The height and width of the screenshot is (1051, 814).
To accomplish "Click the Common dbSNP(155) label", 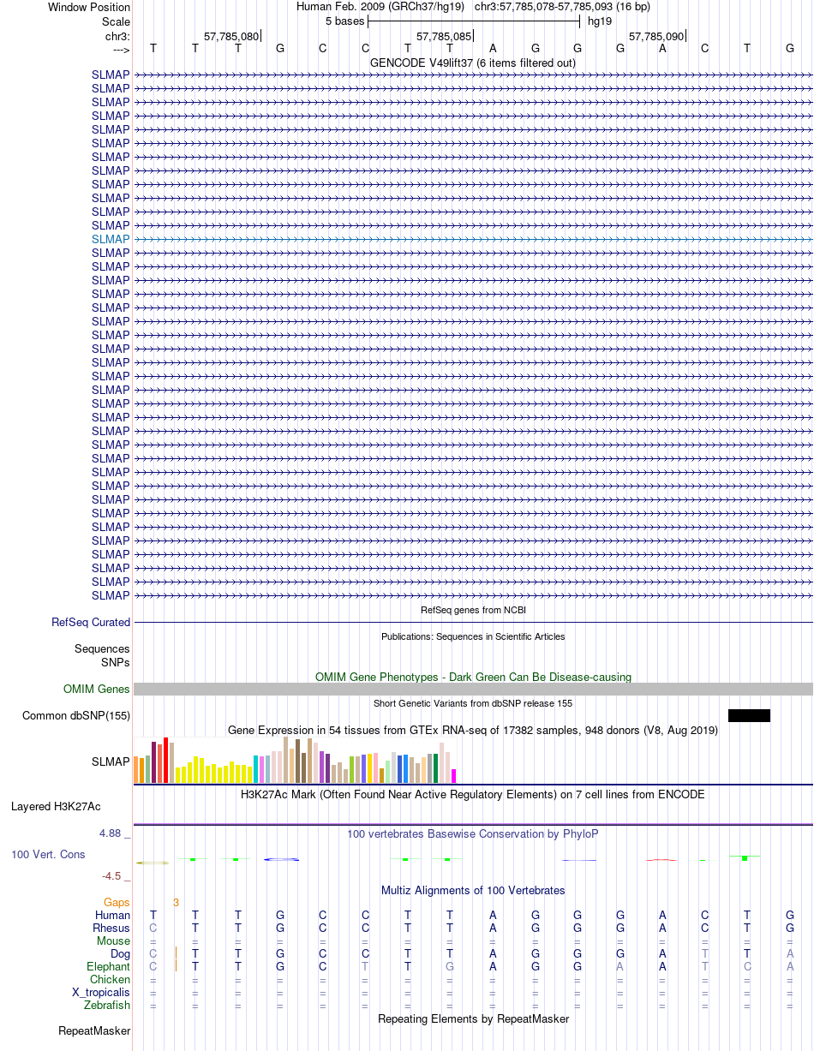I will coord(76,715).
